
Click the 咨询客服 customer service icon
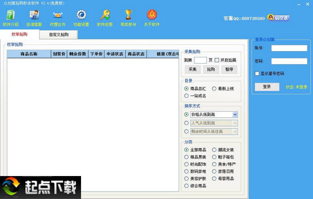point(34,15)
